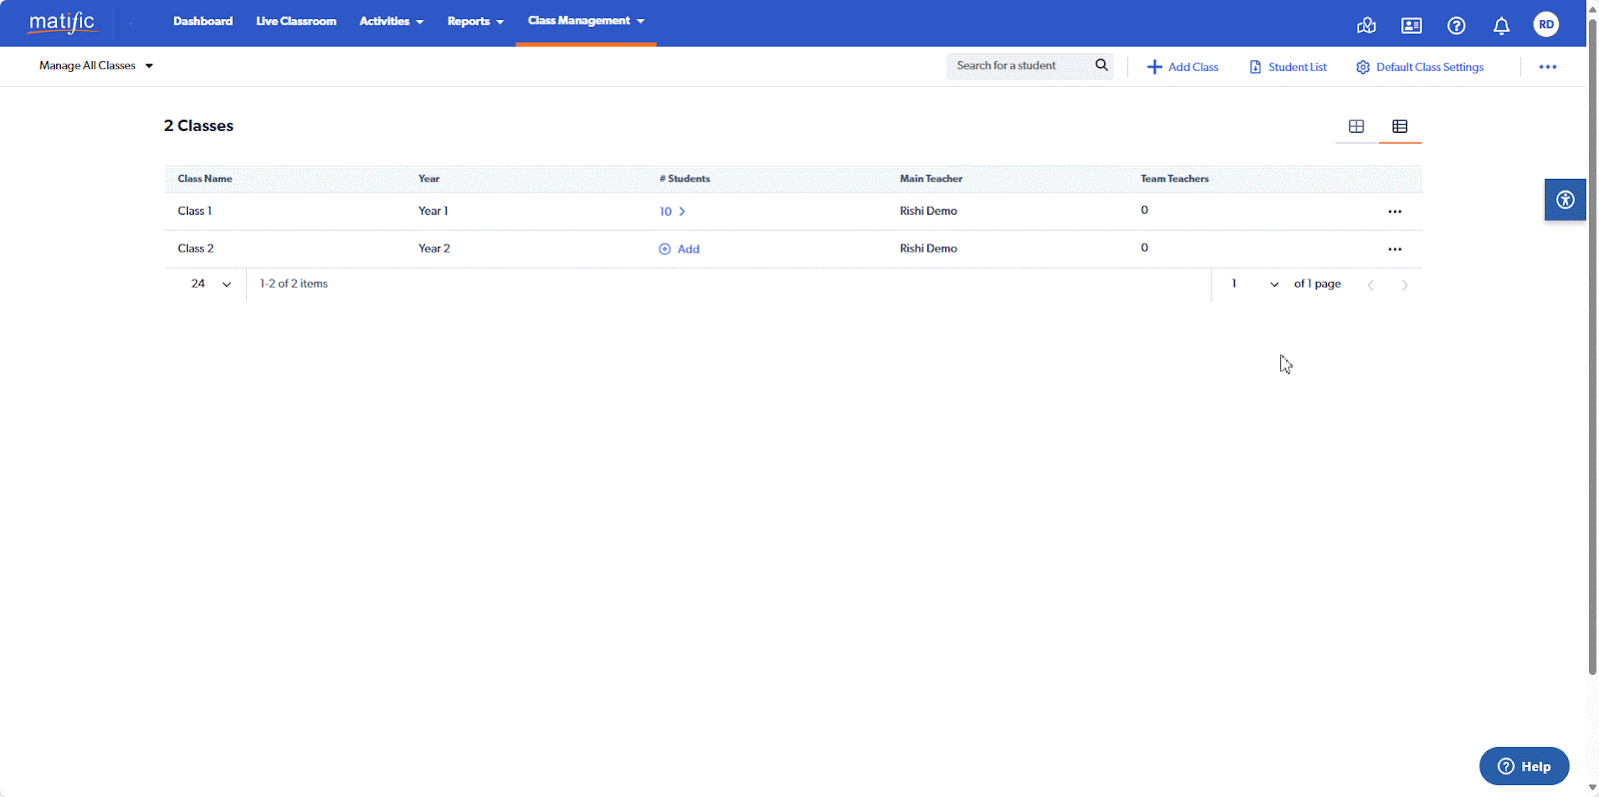This screenshot has width=1599, height=797.
Task: Open the page number dropdown
Action: tap(1253, 284)
